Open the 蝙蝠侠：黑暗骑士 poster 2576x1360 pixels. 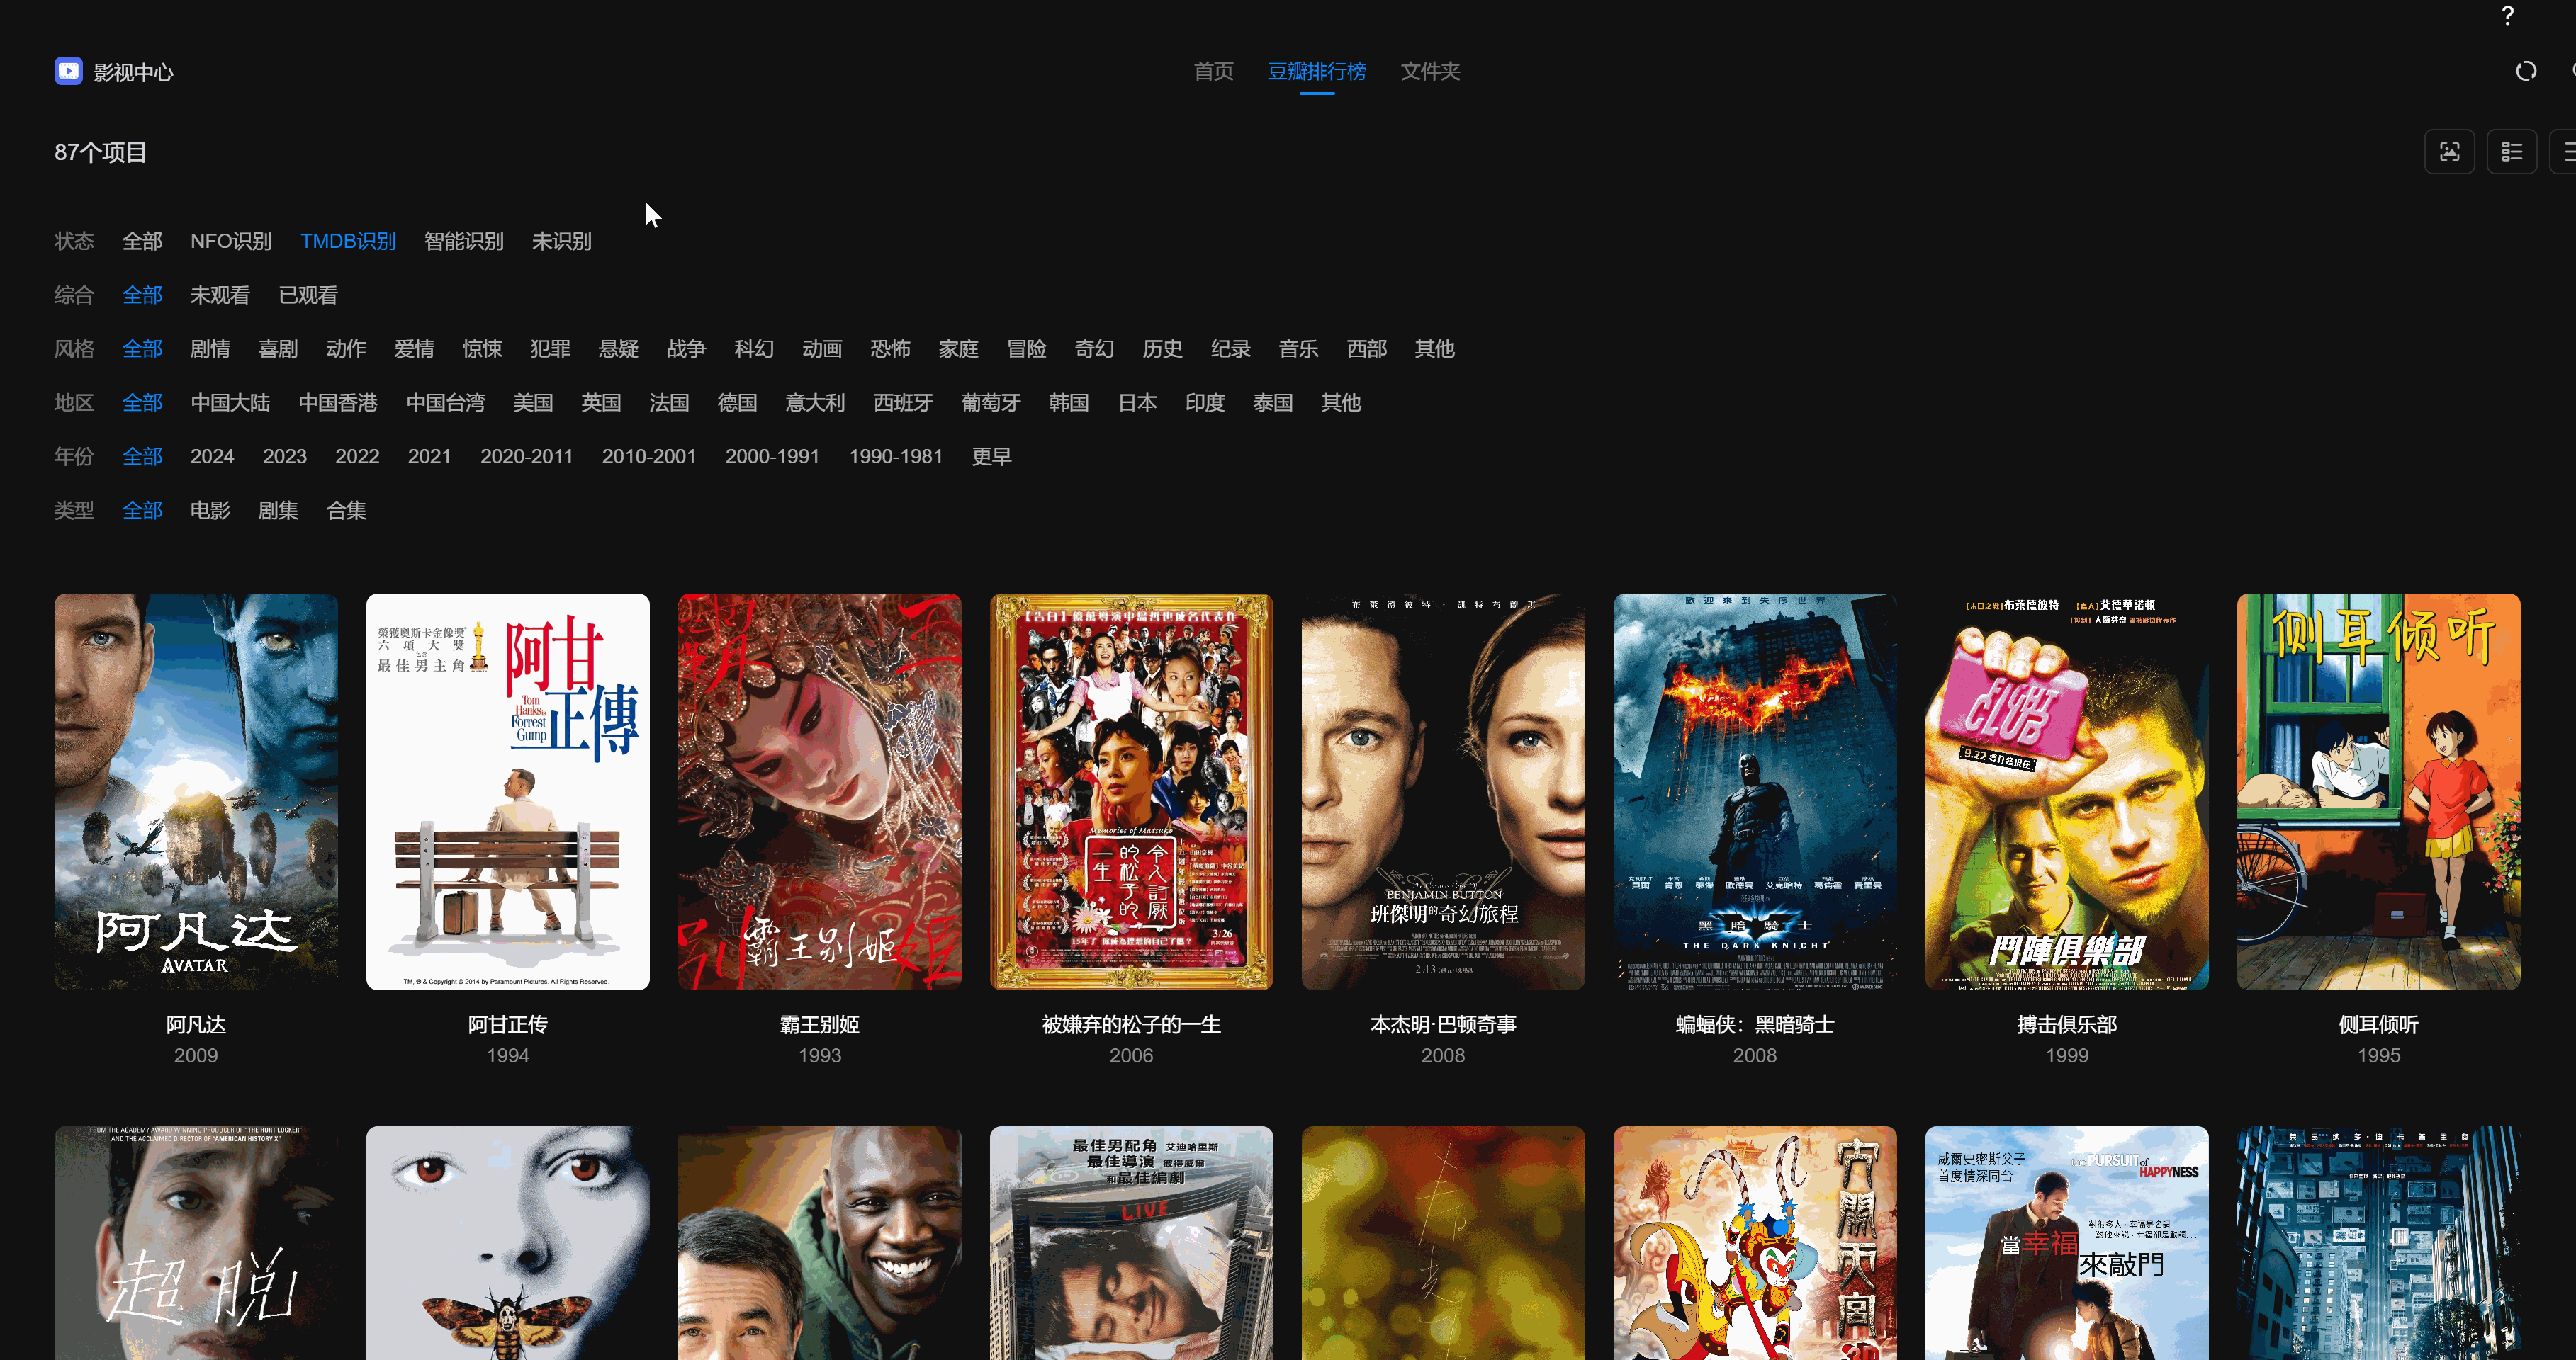click(1755, 791)
